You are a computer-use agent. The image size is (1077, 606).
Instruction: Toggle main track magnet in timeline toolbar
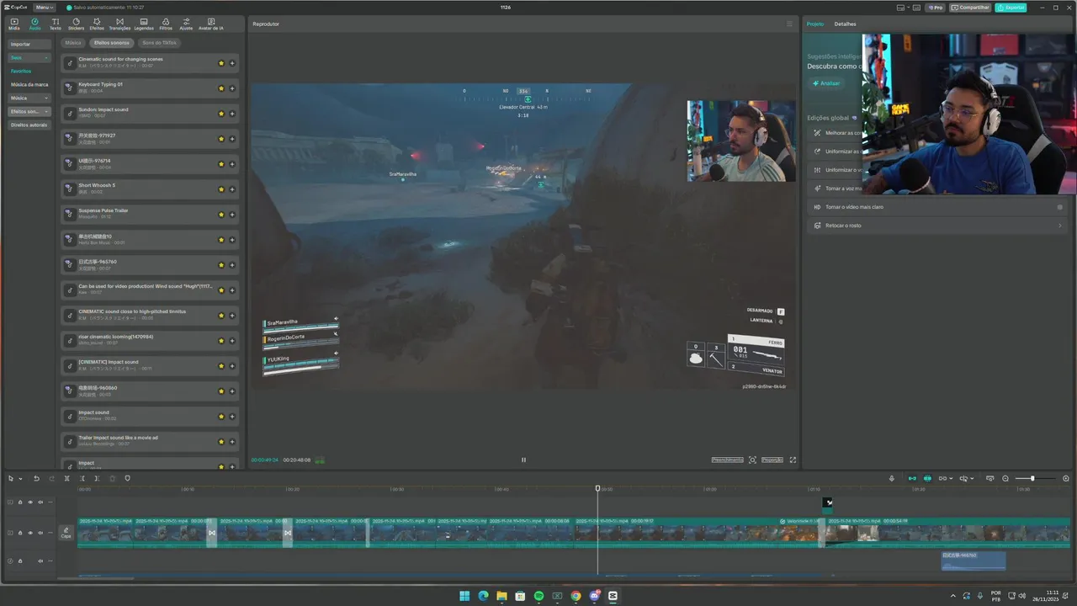pos(912,478)
